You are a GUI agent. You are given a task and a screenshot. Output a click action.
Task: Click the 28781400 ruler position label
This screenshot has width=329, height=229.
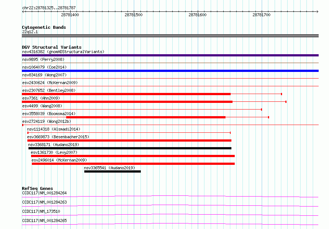click(70, 15)
